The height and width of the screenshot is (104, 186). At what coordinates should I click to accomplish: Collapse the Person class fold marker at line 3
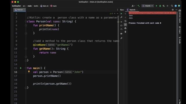[26, 21]
